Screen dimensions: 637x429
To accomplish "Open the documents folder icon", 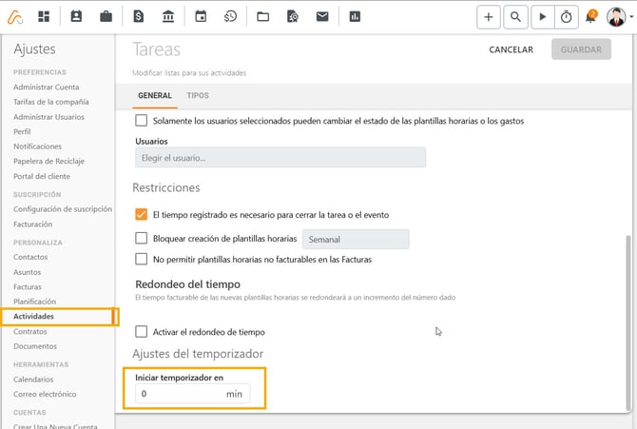I will [262, 17].
